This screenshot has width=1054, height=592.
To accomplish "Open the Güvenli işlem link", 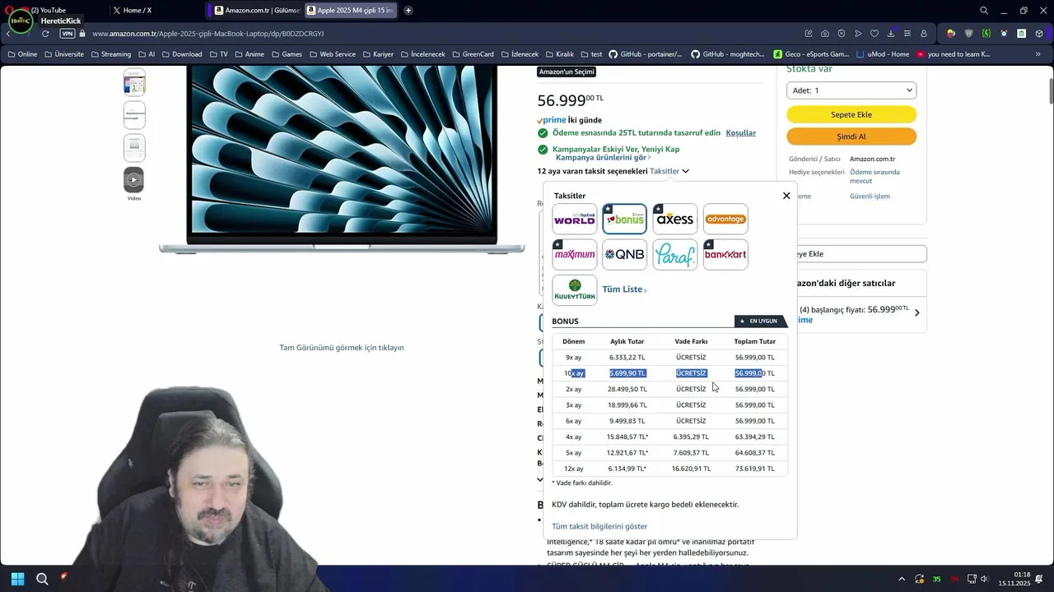I will tap(870, 196).
